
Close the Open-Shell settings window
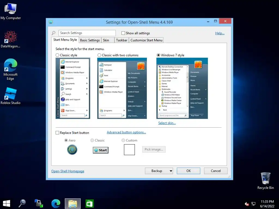225,21
